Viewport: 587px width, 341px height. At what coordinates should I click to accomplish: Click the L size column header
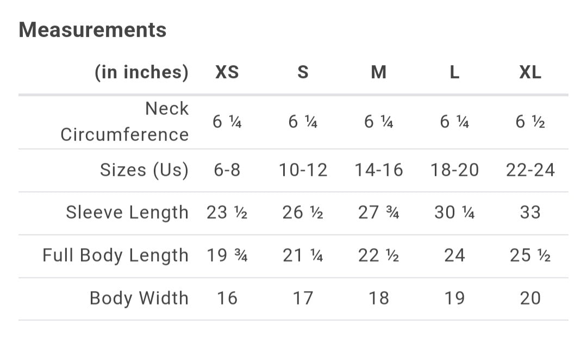(x=454, y=72)
